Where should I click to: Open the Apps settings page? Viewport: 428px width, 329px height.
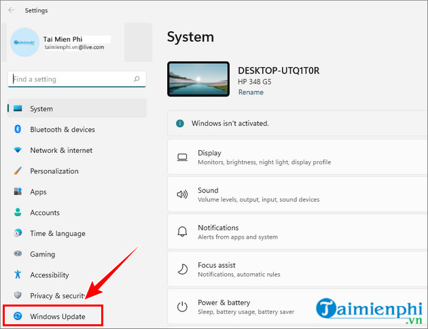click(77, 192)
